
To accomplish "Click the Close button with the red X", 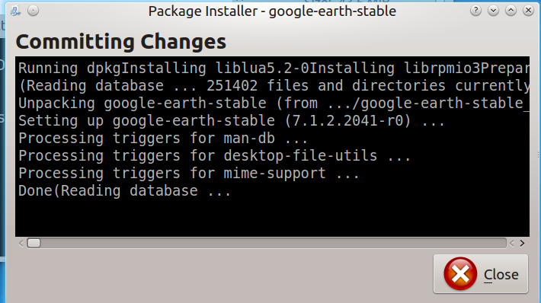I will point(481,274).
